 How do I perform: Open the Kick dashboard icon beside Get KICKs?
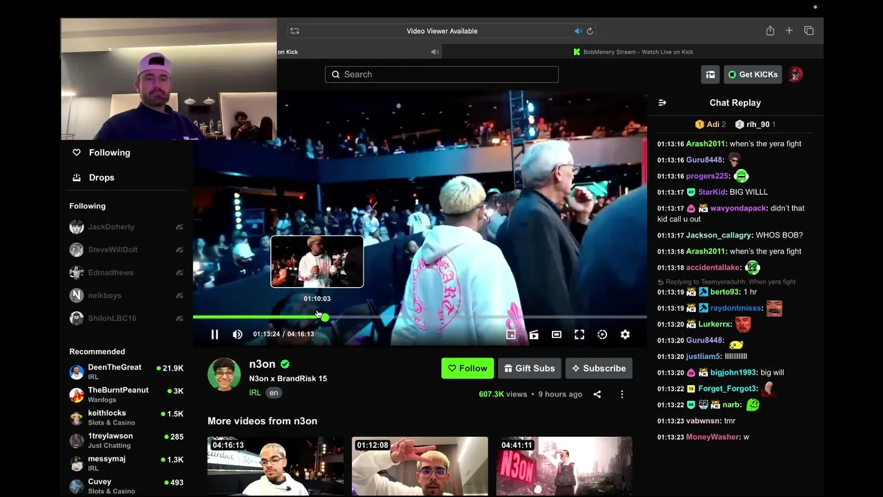pyautogui.click(x=711, y=75)
